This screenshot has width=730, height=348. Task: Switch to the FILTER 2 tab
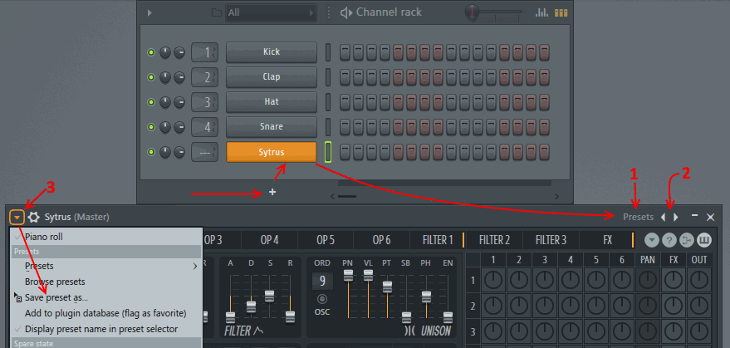coord(494,240)
